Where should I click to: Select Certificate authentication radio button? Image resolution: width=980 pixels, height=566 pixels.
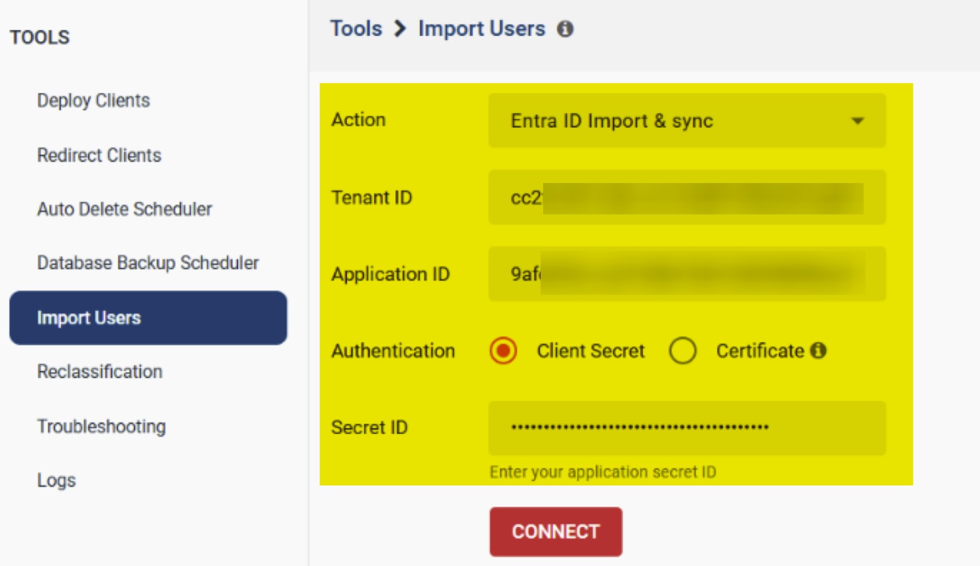click(683, 351)
